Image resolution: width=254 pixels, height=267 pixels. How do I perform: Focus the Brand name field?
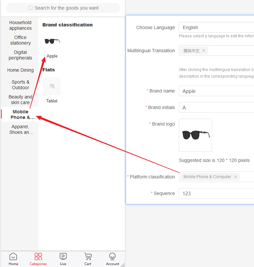pyautogui.click(x=217, y=91)
